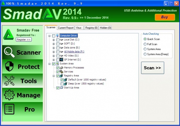Expand the All Mobile data (F:) node
Viewport: 180px width, 126px height.
(x=54, y=52)
